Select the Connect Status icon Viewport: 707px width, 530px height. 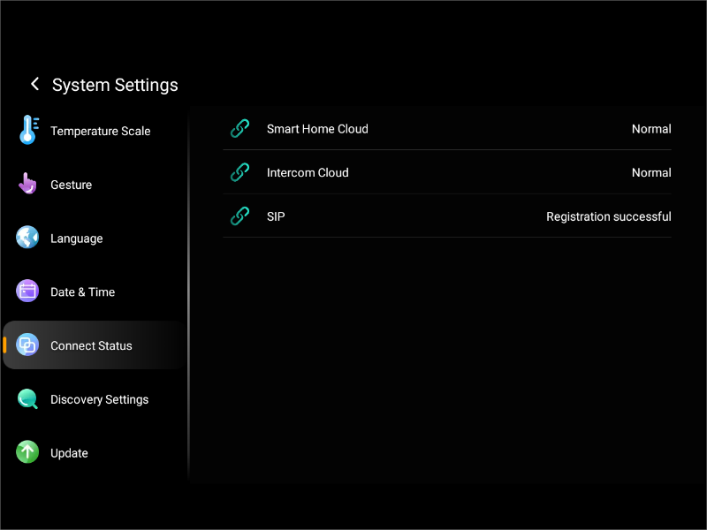coord(27,345)
